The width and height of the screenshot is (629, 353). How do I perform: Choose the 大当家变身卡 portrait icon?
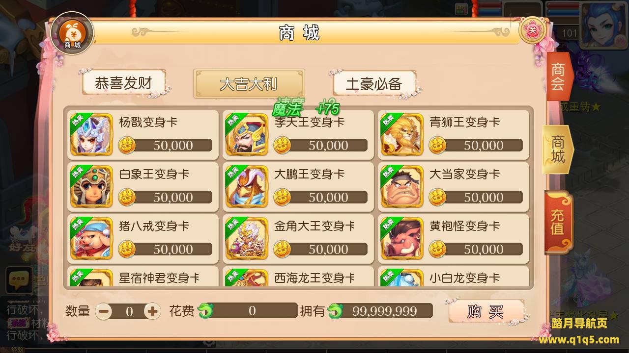tap(402, 186)
